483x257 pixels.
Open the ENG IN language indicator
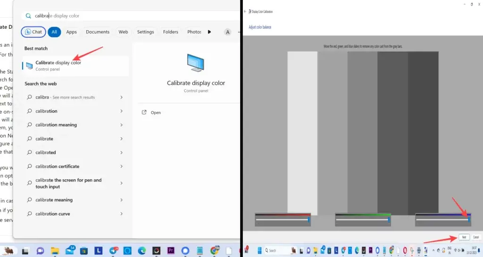[x=449, y=249]
